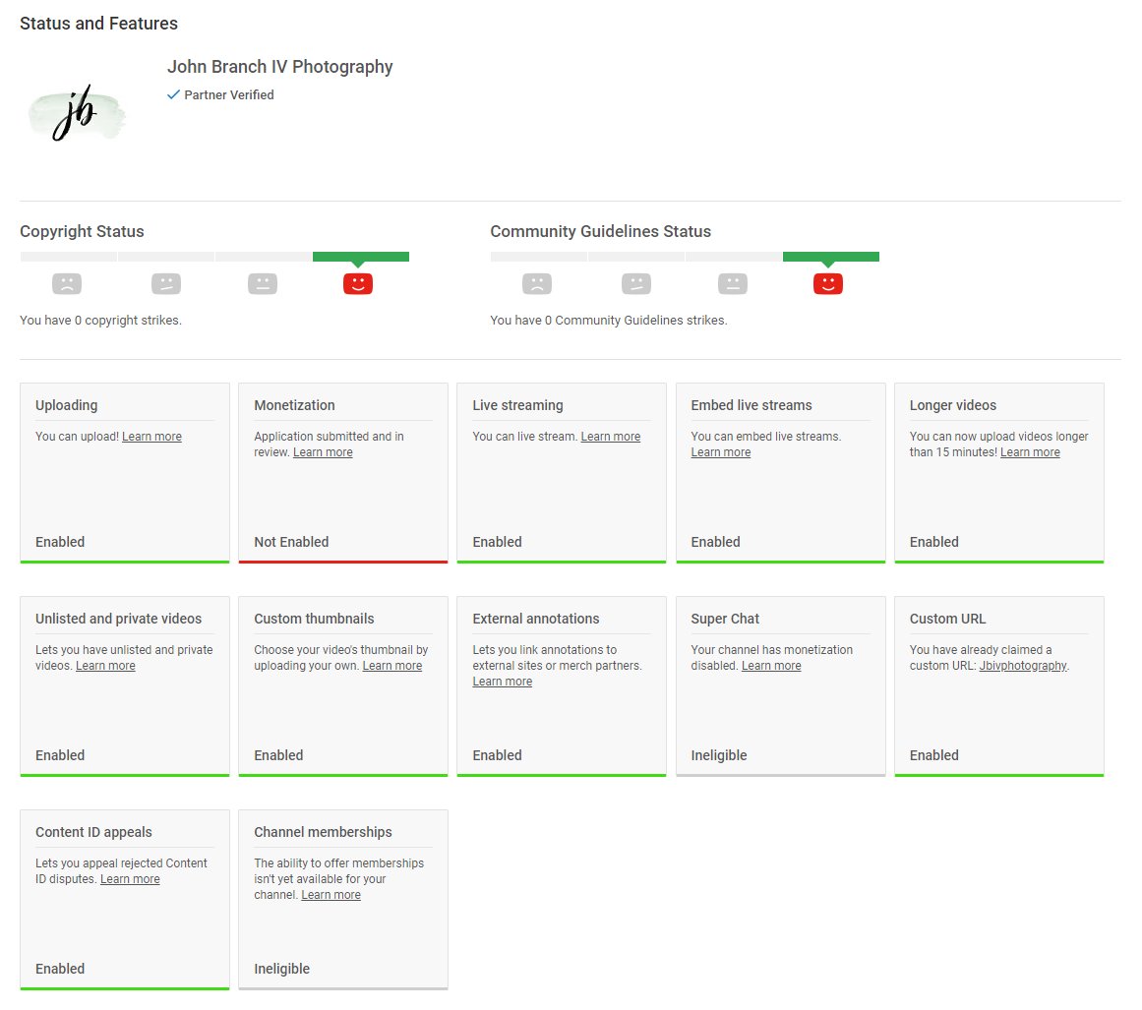Click 'You have 0 Community Guidelines strikes.' text
Viewport: 1142px width, 1010px height.
[x=608, y=321]
